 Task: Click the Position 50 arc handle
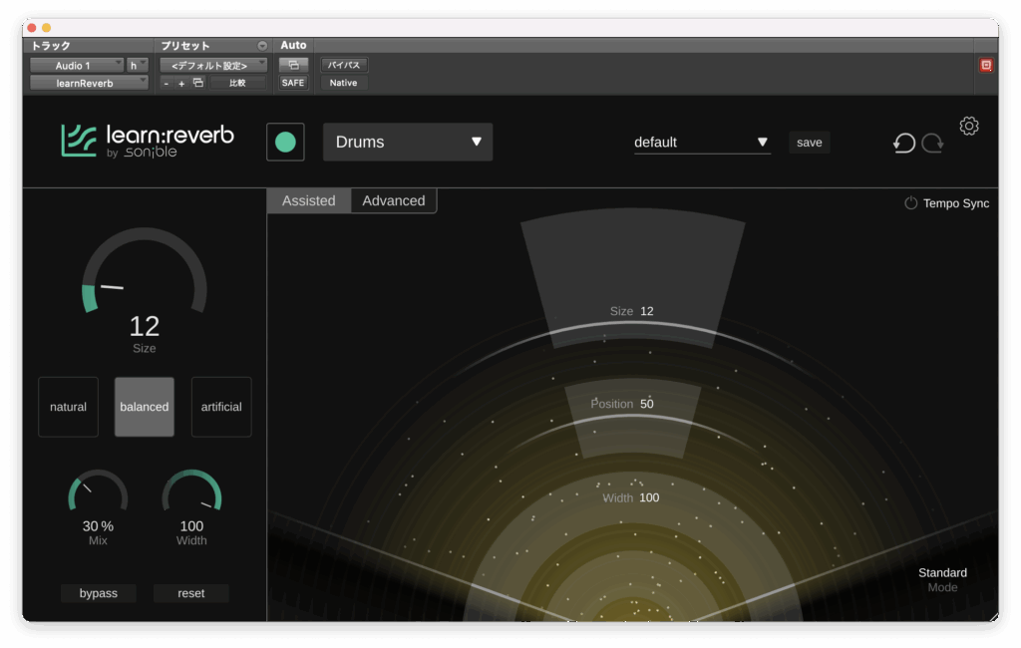pos(631,417)
